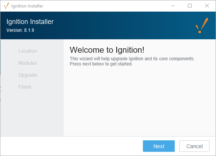Viewport: 216px width, 156px height.
Task: Click the 'Press next below to get started' line
Action: click(101, 64)
